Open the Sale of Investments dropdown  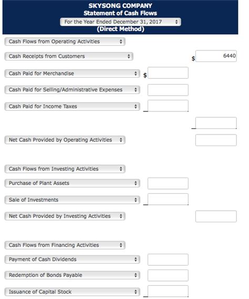[72, 200]
